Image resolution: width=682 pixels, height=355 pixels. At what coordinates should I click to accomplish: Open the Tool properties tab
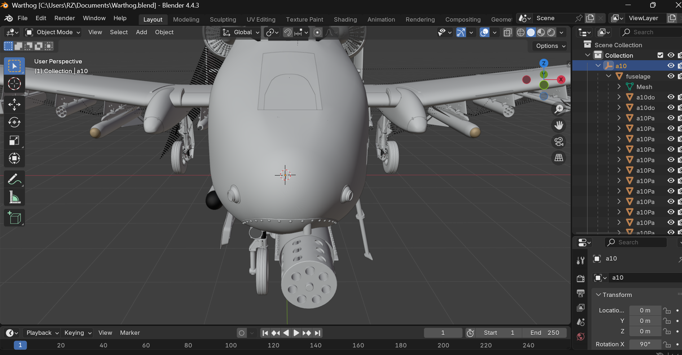coord(581,260)
